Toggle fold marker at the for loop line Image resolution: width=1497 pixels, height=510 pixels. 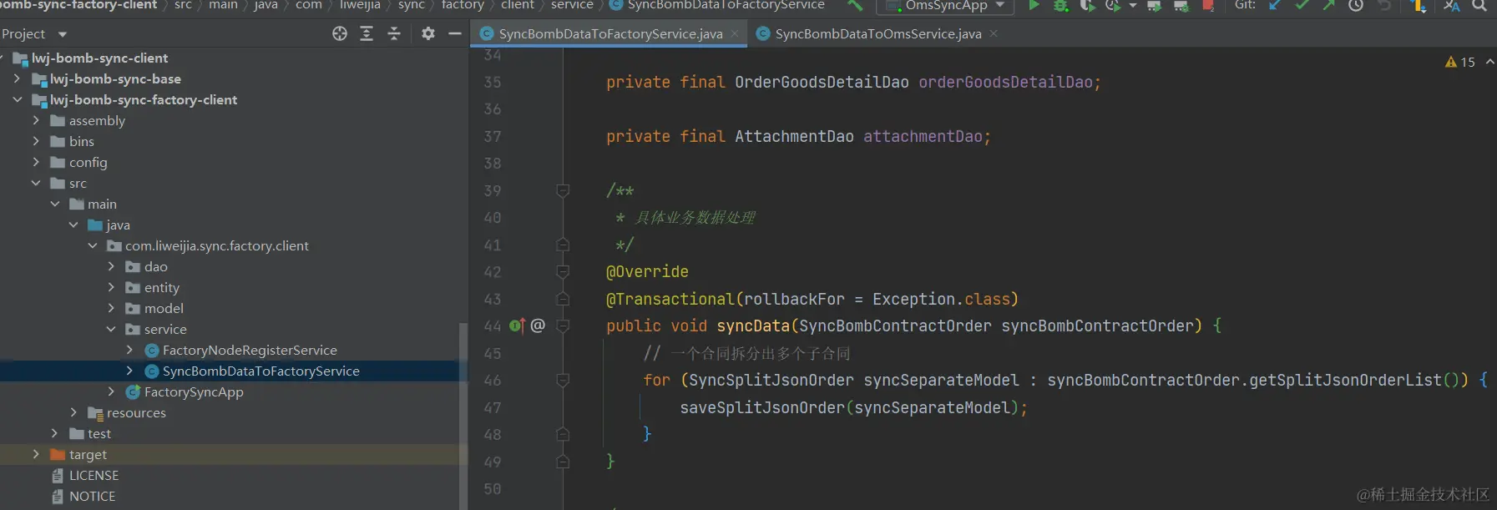(x=563, y=381)
